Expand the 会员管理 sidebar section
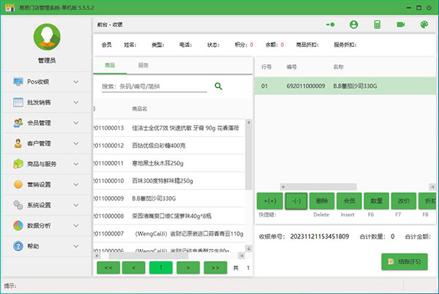The width and height of the screenshot is (439, 294). click(x=76, y=123)
